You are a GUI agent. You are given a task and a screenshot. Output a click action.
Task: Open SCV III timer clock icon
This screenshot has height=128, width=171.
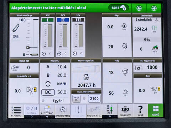pos(75,54)
